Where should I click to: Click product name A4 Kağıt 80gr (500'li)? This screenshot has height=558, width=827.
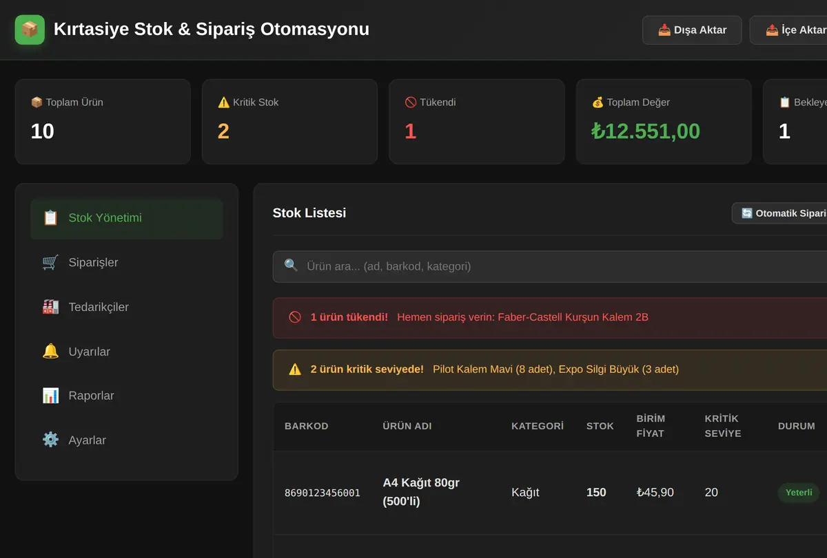[421, 492]
